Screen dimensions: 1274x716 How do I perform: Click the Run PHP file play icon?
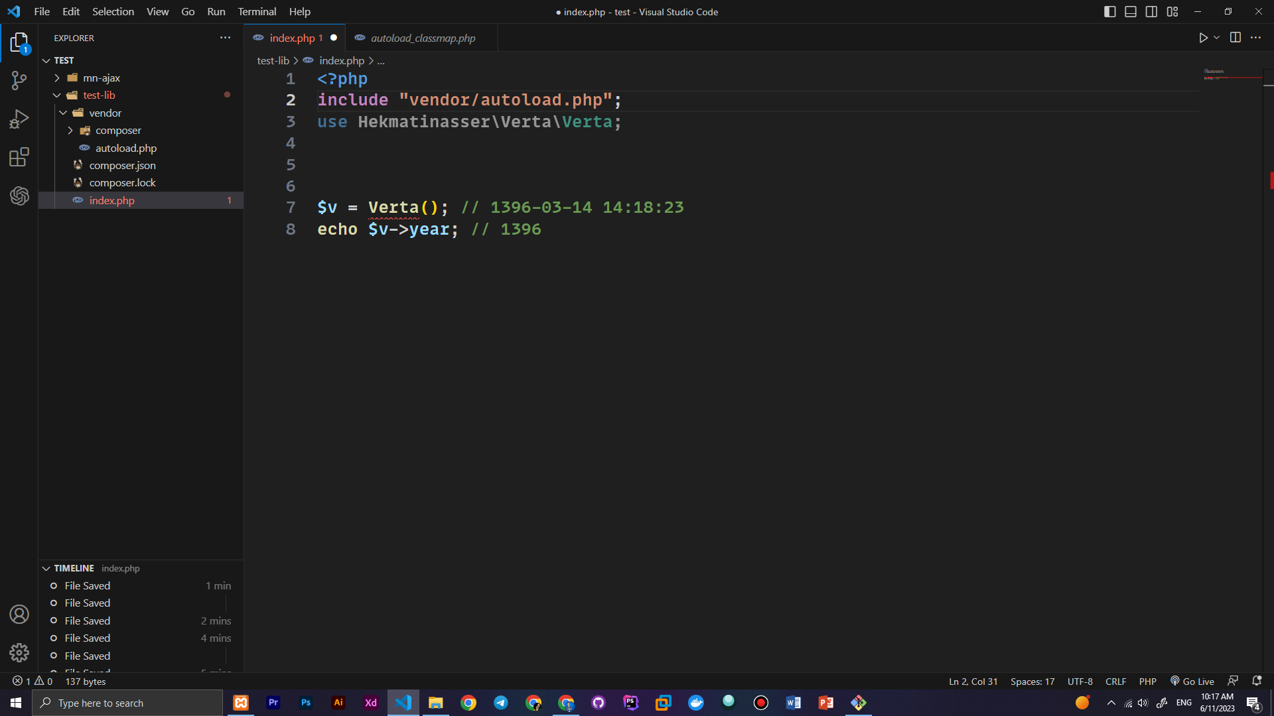(1203, 38)
